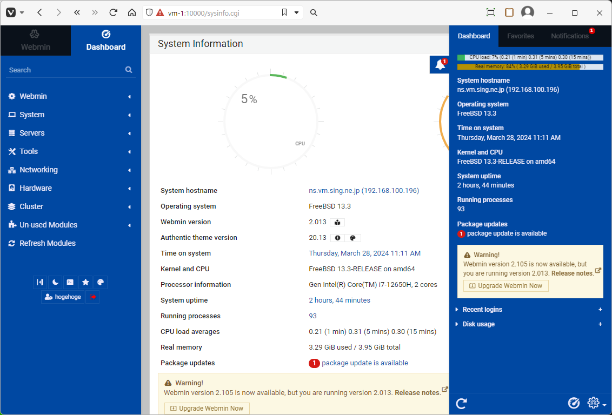This screenshot has width=612, height=415.
Task: Switch to the Favorites tab
Action: pos(520,36)
